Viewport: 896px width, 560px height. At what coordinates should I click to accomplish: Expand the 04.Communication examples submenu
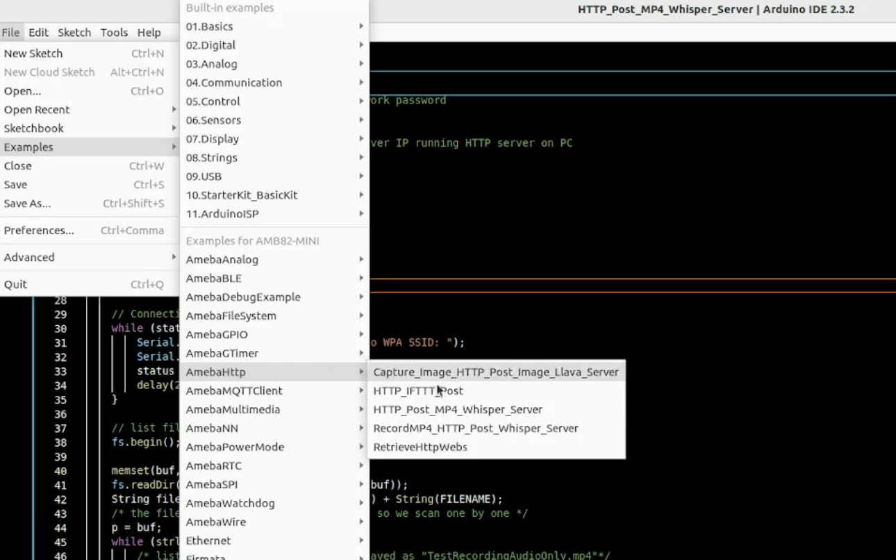tap(234, 83)
